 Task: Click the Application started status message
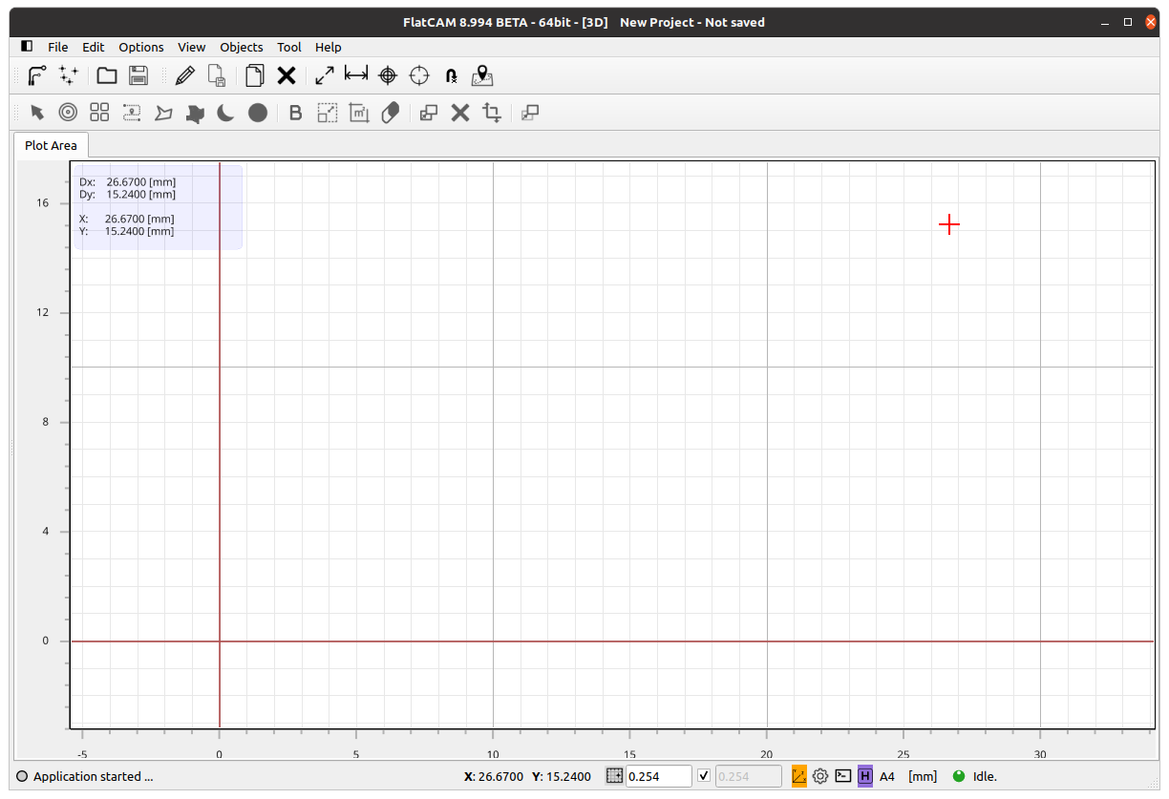pos(94,776)
